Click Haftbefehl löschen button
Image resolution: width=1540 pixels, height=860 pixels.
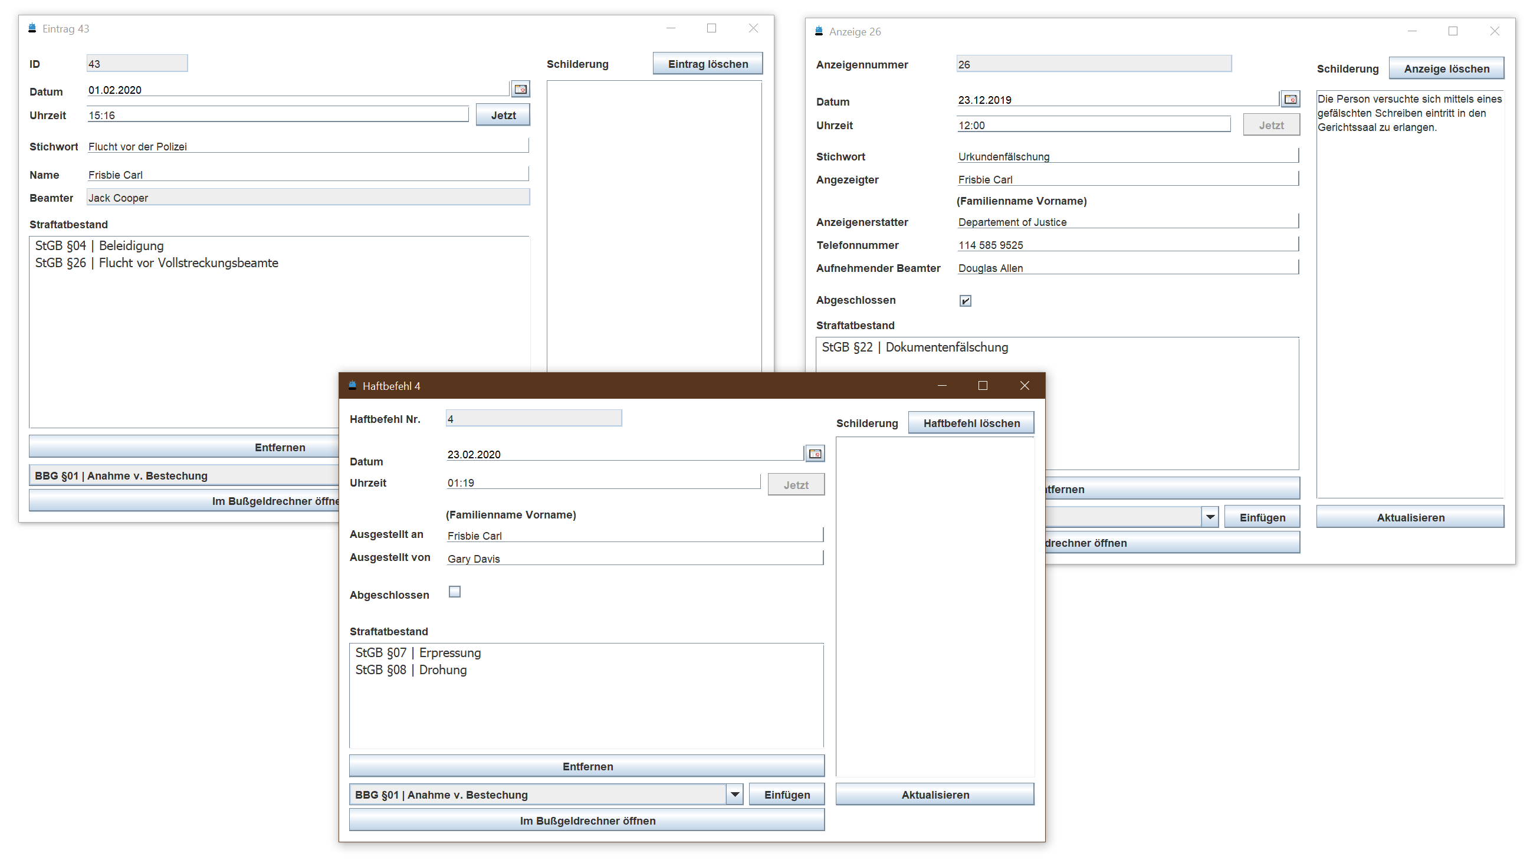(971, 424)
